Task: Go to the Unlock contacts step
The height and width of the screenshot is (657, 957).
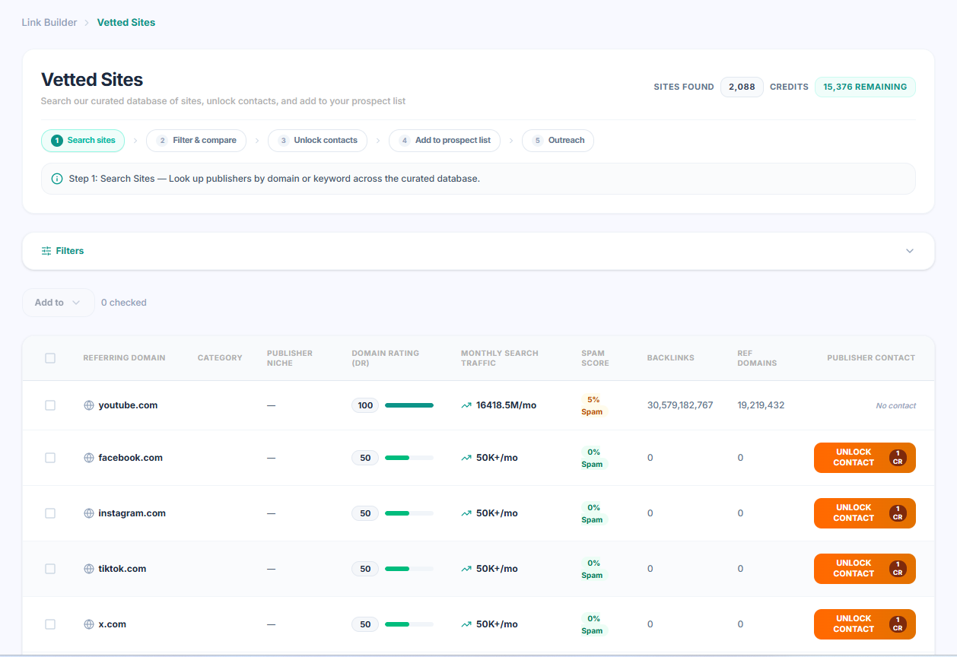Action: coord(317,141)
